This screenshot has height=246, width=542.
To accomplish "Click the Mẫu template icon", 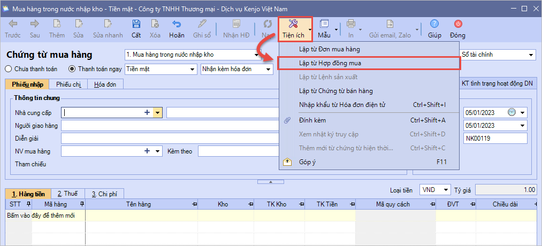I will point(324,25).
